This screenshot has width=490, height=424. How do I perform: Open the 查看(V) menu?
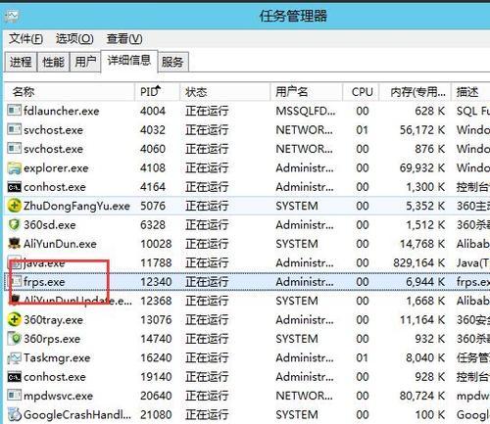coord(124,39)
